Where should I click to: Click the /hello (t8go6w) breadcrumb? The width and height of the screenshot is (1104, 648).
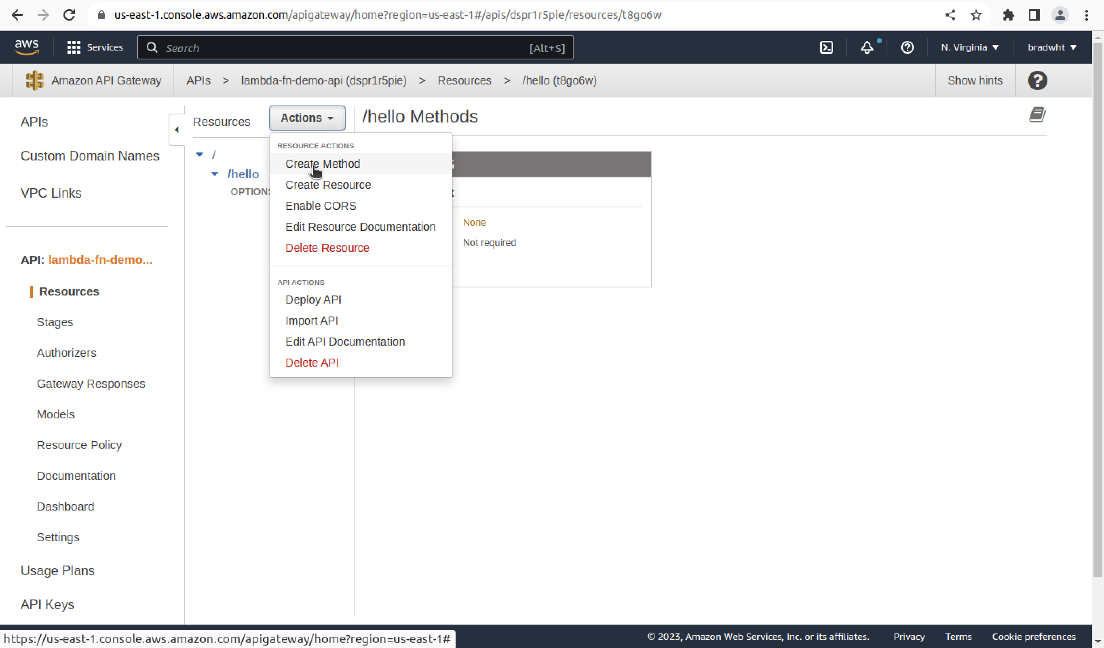point(559,80)
